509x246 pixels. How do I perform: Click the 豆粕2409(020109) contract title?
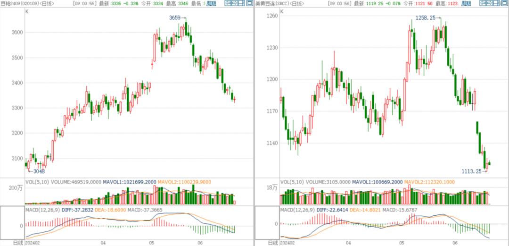coord(20,4)
